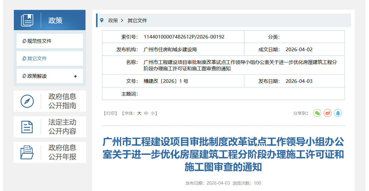The width and height of the screenshot is (369, 191).
Task: Open 政策 from the breadcrumb navigation
Action: tap(113, 20)
